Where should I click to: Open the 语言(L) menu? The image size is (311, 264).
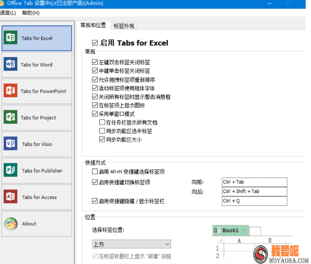8,13
